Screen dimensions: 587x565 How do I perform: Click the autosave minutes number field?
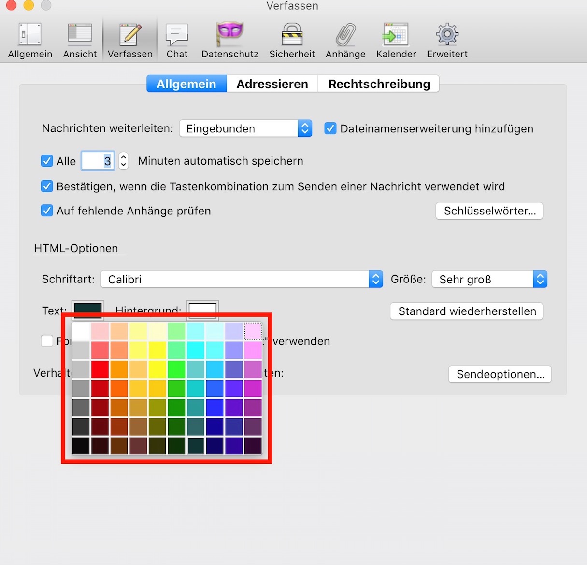click(x=98, y=161)
